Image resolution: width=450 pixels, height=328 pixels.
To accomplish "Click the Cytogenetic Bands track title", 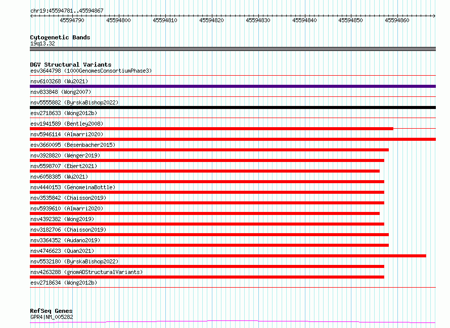I will pyautogui.click(x=60, y=37).
